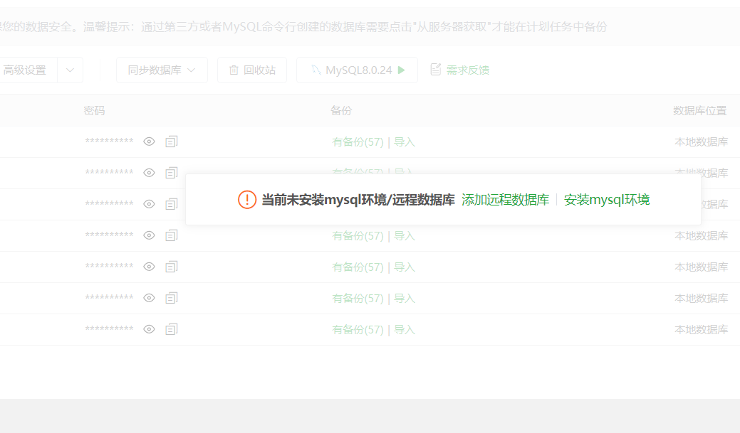Copy the password in the first row
The height and width of the screenshot is (433, 740).
[x=172, y=141]
